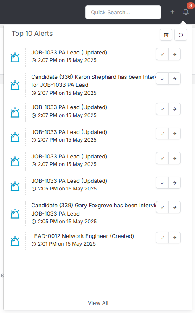Go to LEAD-0012 Network Engineer using arrow
This screenshot has height=313, width=195.
[174, 238]
